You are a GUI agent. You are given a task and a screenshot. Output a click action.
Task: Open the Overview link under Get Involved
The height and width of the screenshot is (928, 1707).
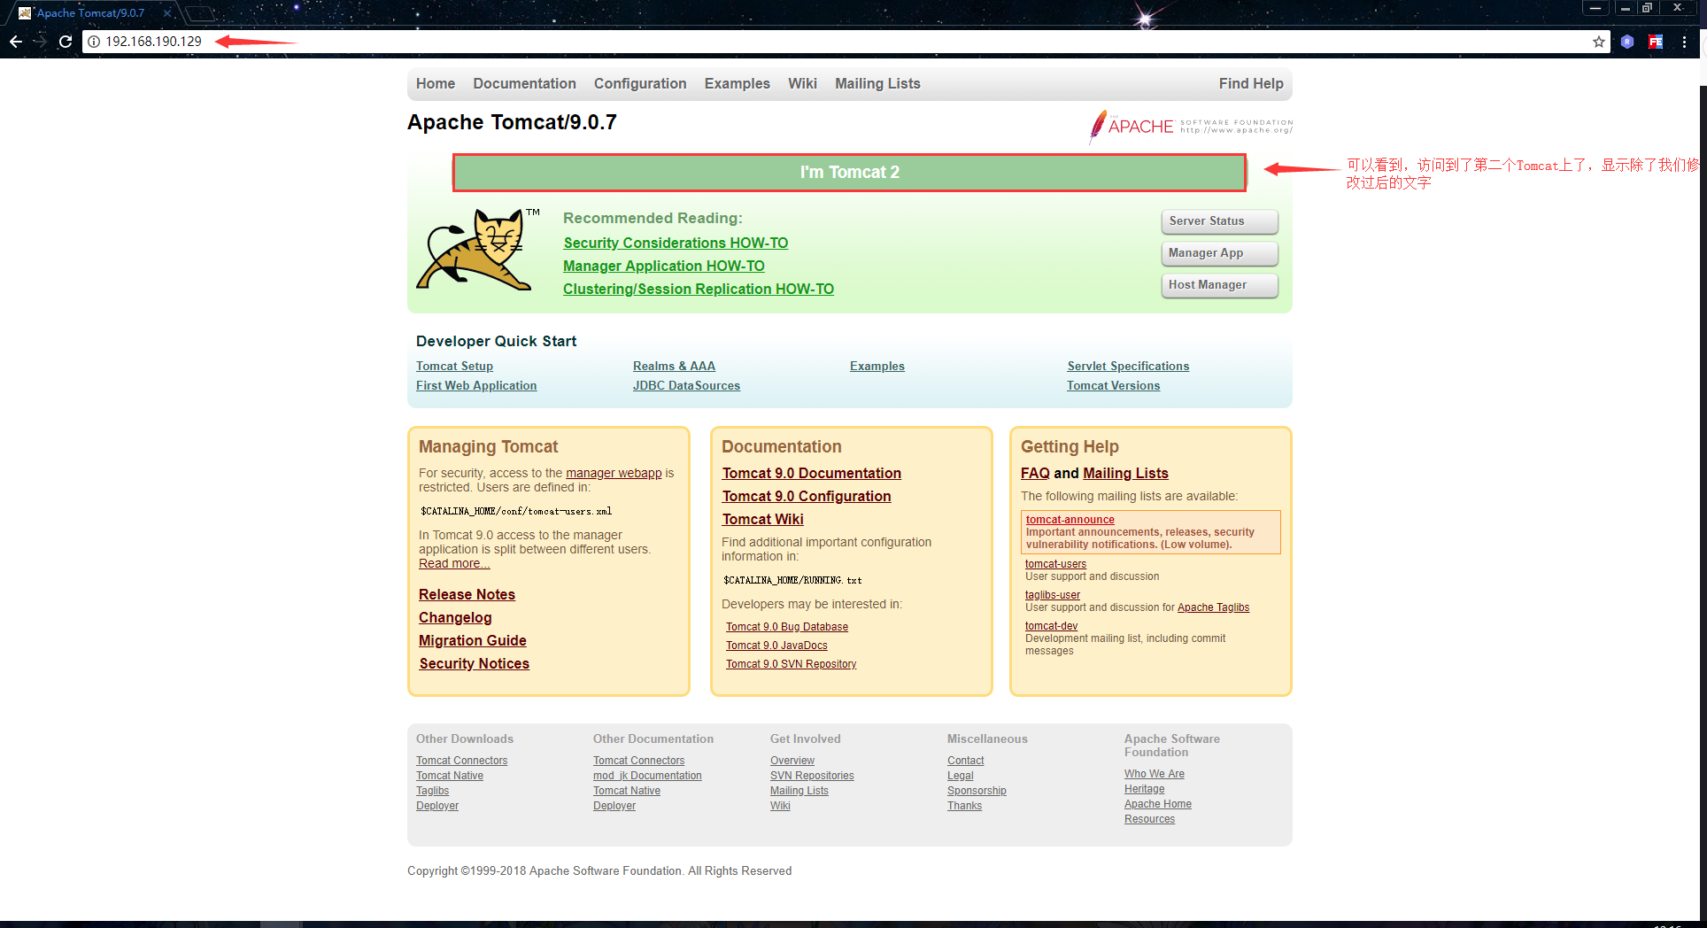point(792,761)
